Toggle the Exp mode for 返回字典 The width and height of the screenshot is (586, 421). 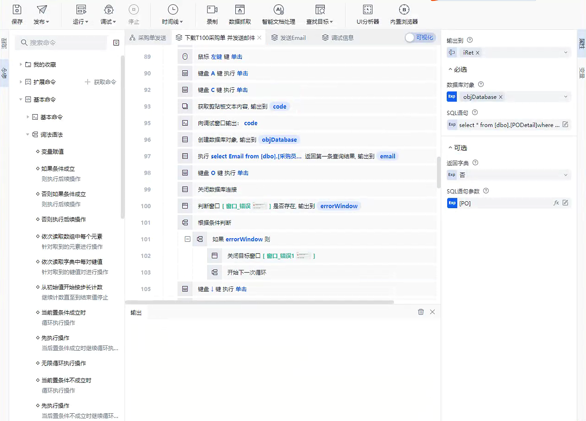click(x=452, y=175)
